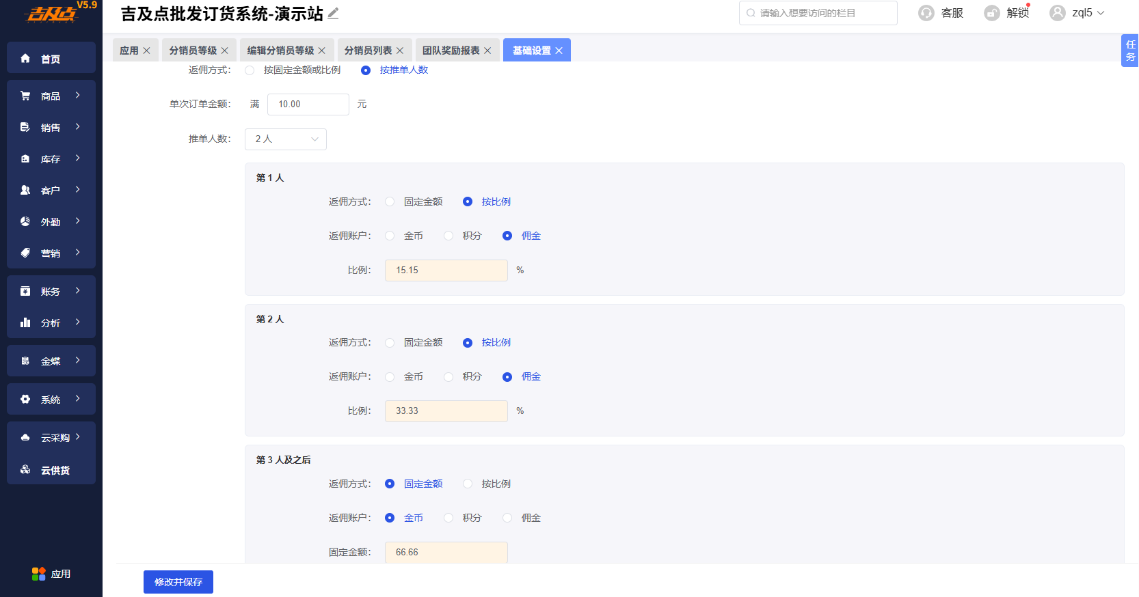Viewport: 1139px width, 597px height.
Task: Open the 推单人数 dropdown showing 2 人
Action: 286,139
